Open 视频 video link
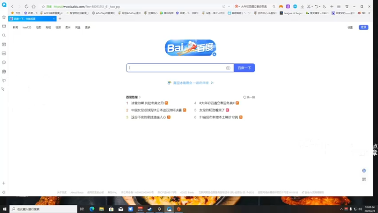The height and width of the screenshot is (213, 378). pyautogui.click(x=58, y=27)
